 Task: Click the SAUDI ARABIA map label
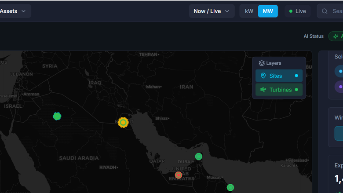pyautogui.click(x=79, y=158)
